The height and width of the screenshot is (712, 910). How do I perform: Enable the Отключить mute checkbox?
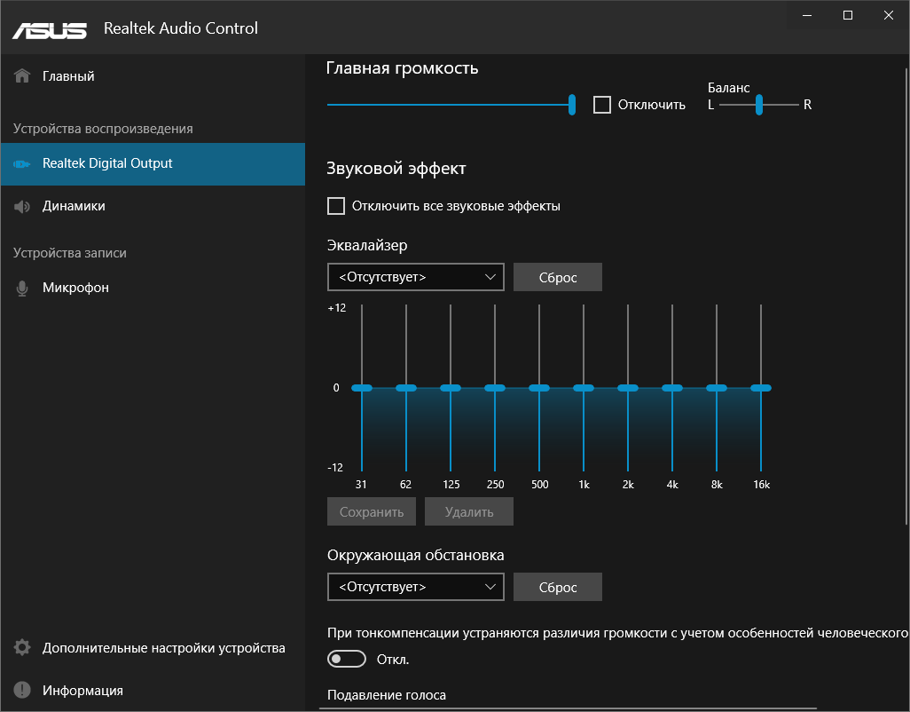click(602, 104)
